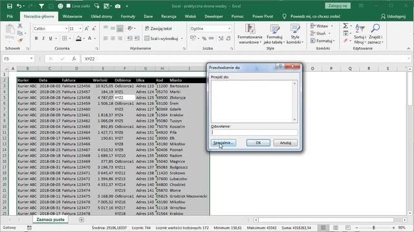This screenshot has width=414, height=232.
Task: Add a new sheet with plus icon
Action: coord(82,220)
